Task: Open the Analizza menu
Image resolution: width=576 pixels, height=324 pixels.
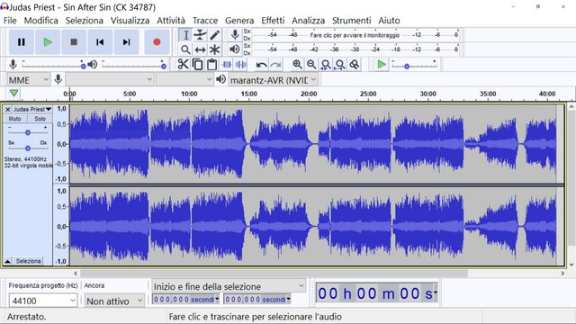Action: click(x=308, y=21)
